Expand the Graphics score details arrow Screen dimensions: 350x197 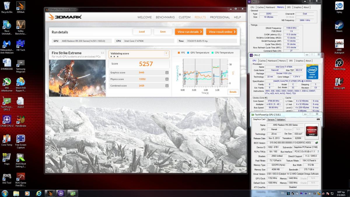coord(167,72)
